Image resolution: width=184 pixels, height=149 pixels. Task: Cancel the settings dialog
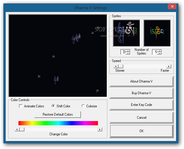coord(141,118)
